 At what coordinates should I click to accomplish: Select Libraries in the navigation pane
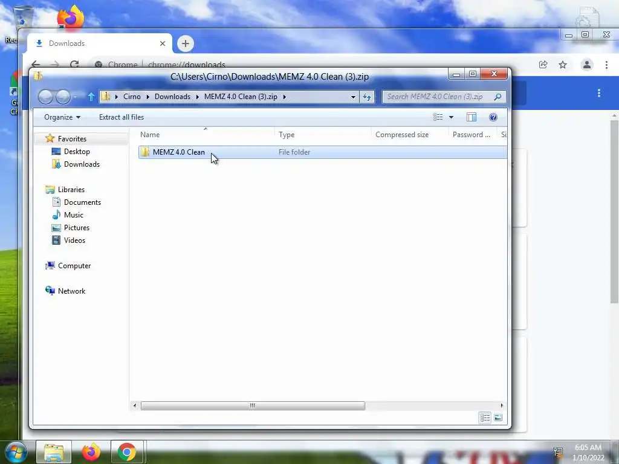point(71,190)
